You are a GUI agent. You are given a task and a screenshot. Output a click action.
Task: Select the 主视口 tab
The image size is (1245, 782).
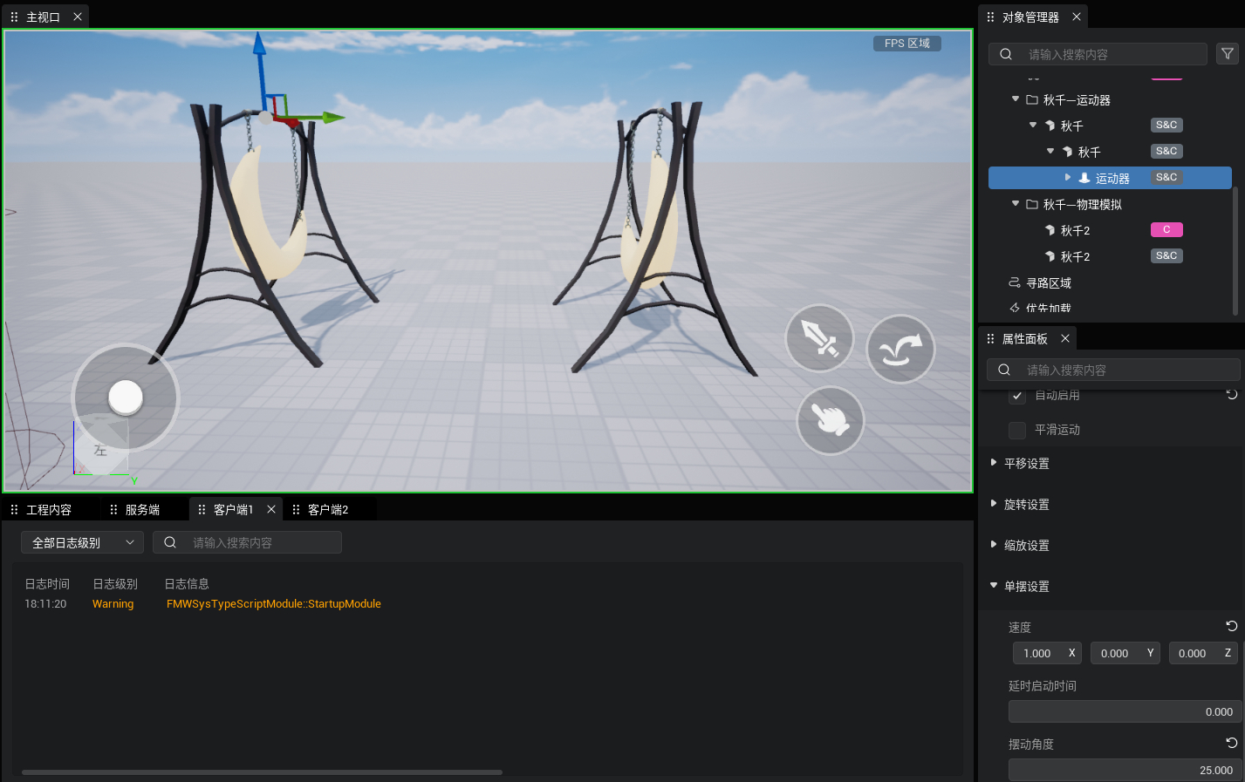44,17
